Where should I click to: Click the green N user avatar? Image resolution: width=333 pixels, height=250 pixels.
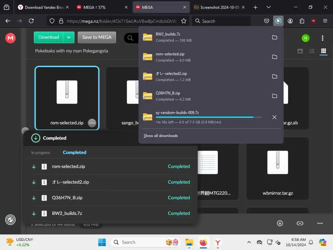pos(305,38)
